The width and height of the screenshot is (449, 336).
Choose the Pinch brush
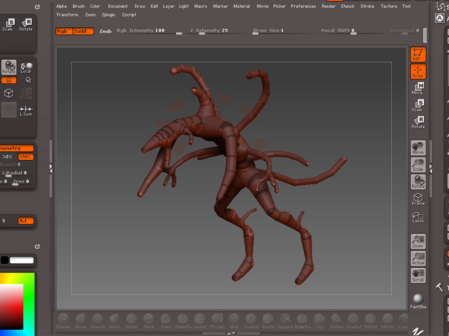pos(149,321)
